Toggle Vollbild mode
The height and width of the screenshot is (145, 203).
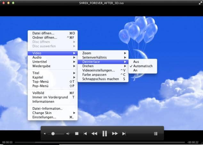tap(53, 93)
